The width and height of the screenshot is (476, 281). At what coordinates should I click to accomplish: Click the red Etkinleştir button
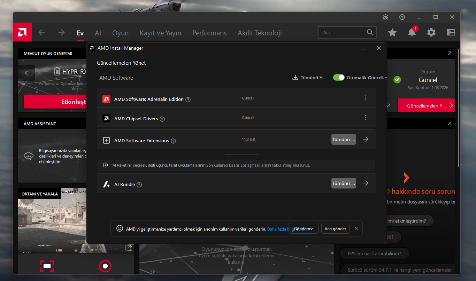pos(55,102)
